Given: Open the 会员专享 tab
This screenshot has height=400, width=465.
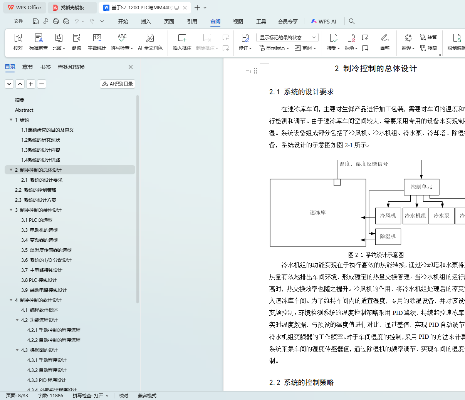Looking at the screenshot, I should [288, 22].
